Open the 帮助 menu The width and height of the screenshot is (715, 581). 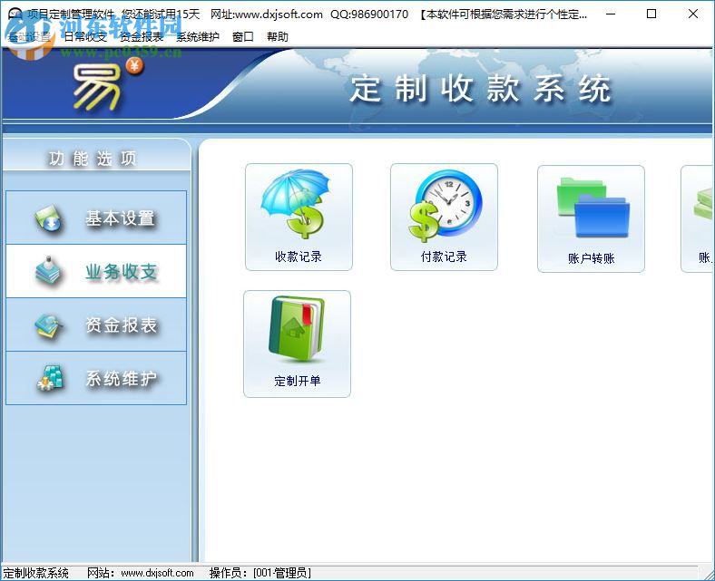click(278, 37)
